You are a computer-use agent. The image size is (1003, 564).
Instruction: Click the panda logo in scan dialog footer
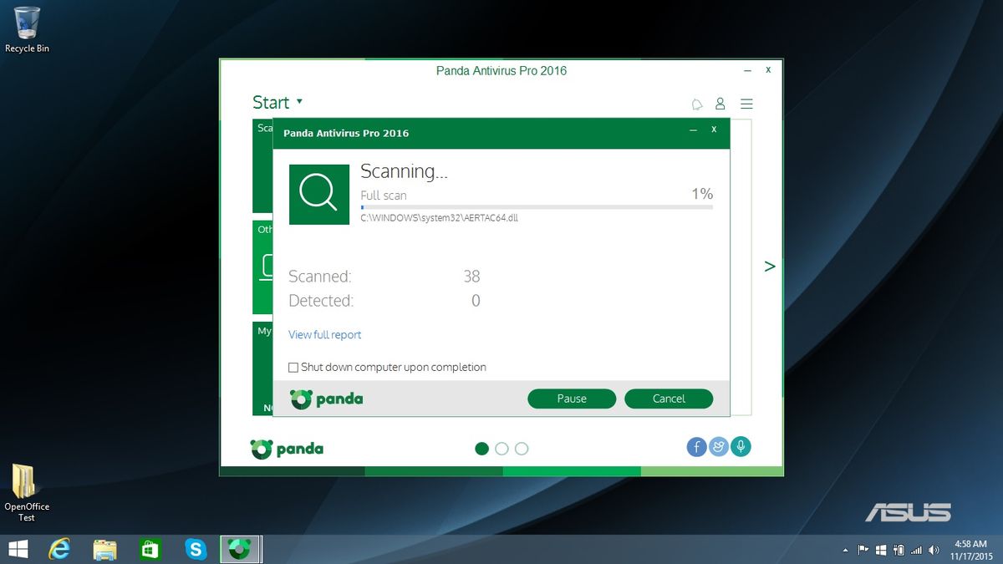pos(326,399)
